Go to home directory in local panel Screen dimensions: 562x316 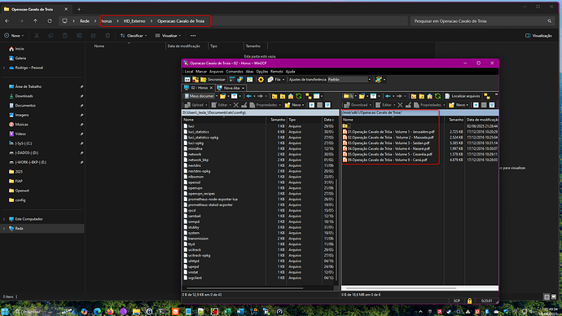[291, 96]
